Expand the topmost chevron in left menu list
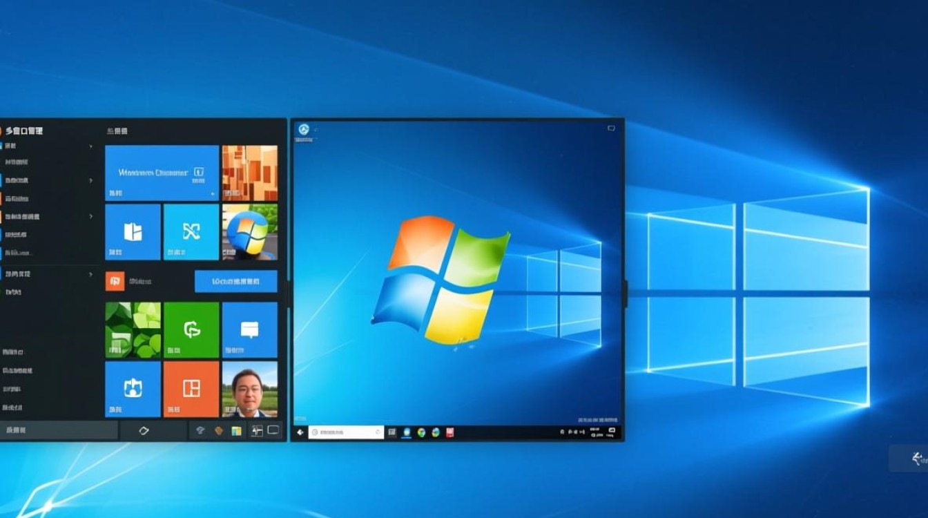The height and width of the screenshot is (518, 928). 91,146
